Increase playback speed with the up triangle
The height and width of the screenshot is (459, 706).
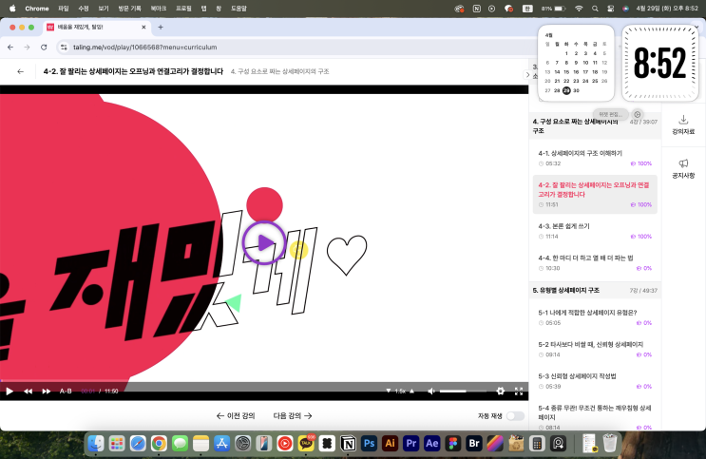[x=411, y=391]
